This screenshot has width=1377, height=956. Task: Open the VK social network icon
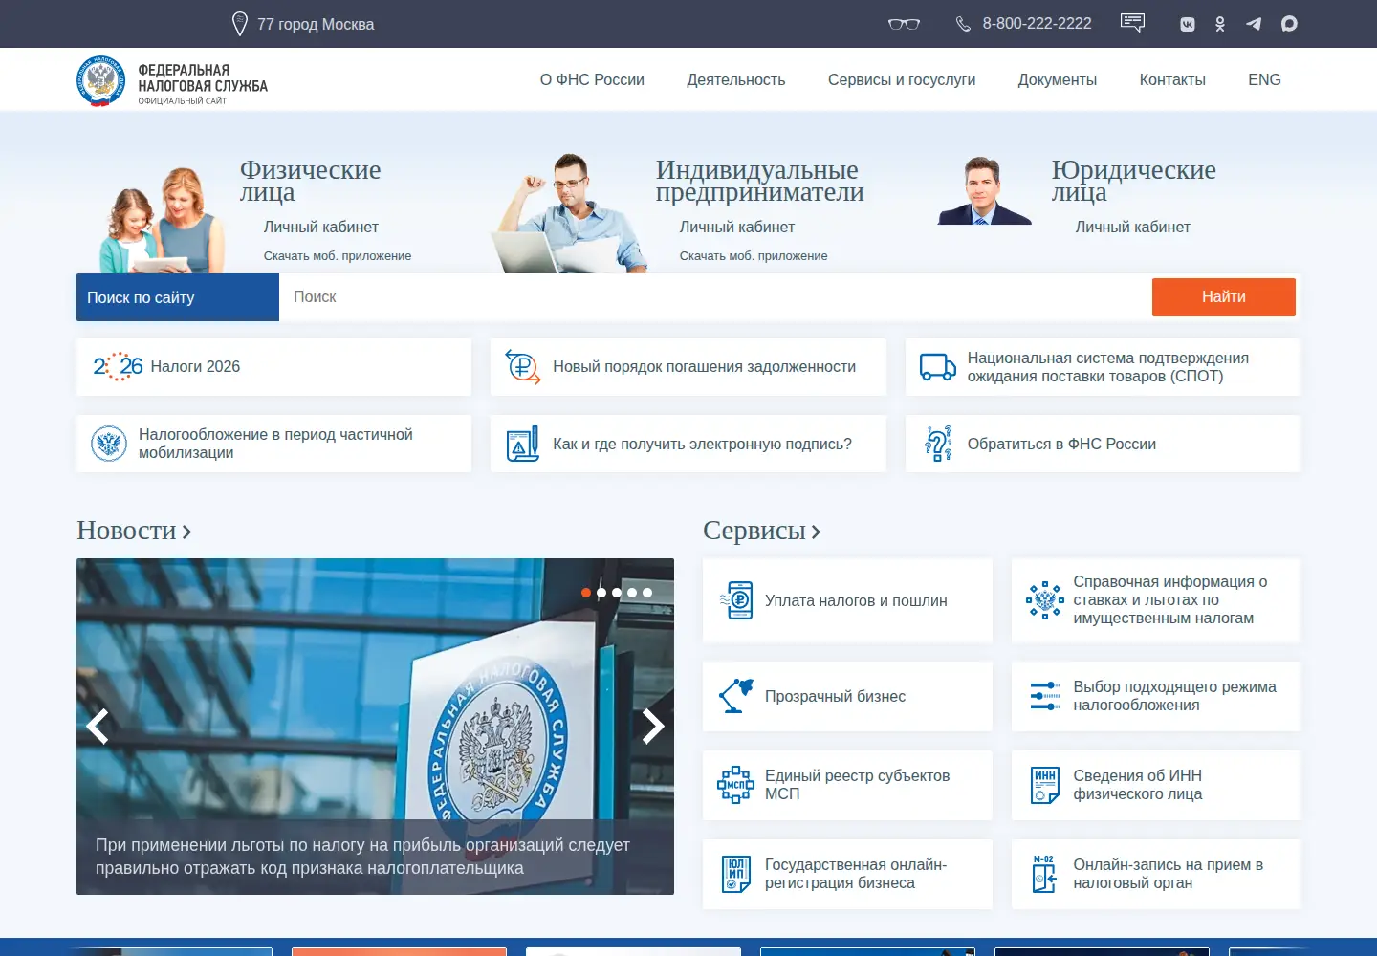1188,24
